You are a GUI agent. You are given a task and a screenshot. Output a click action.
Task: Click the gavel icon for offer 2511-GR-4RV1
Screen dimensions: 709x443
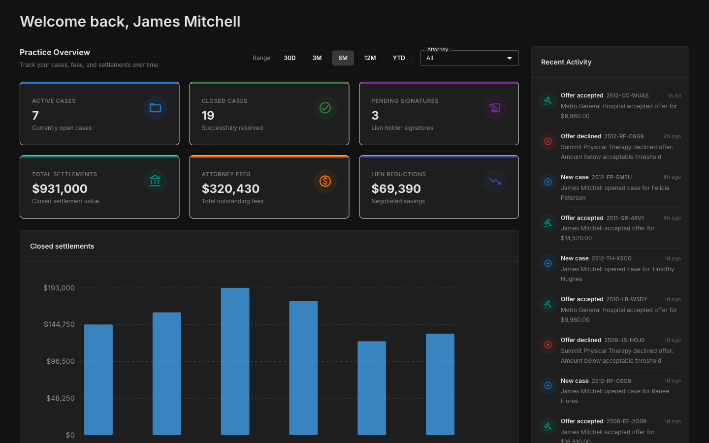pyautogui.click(x=548, y=222)
